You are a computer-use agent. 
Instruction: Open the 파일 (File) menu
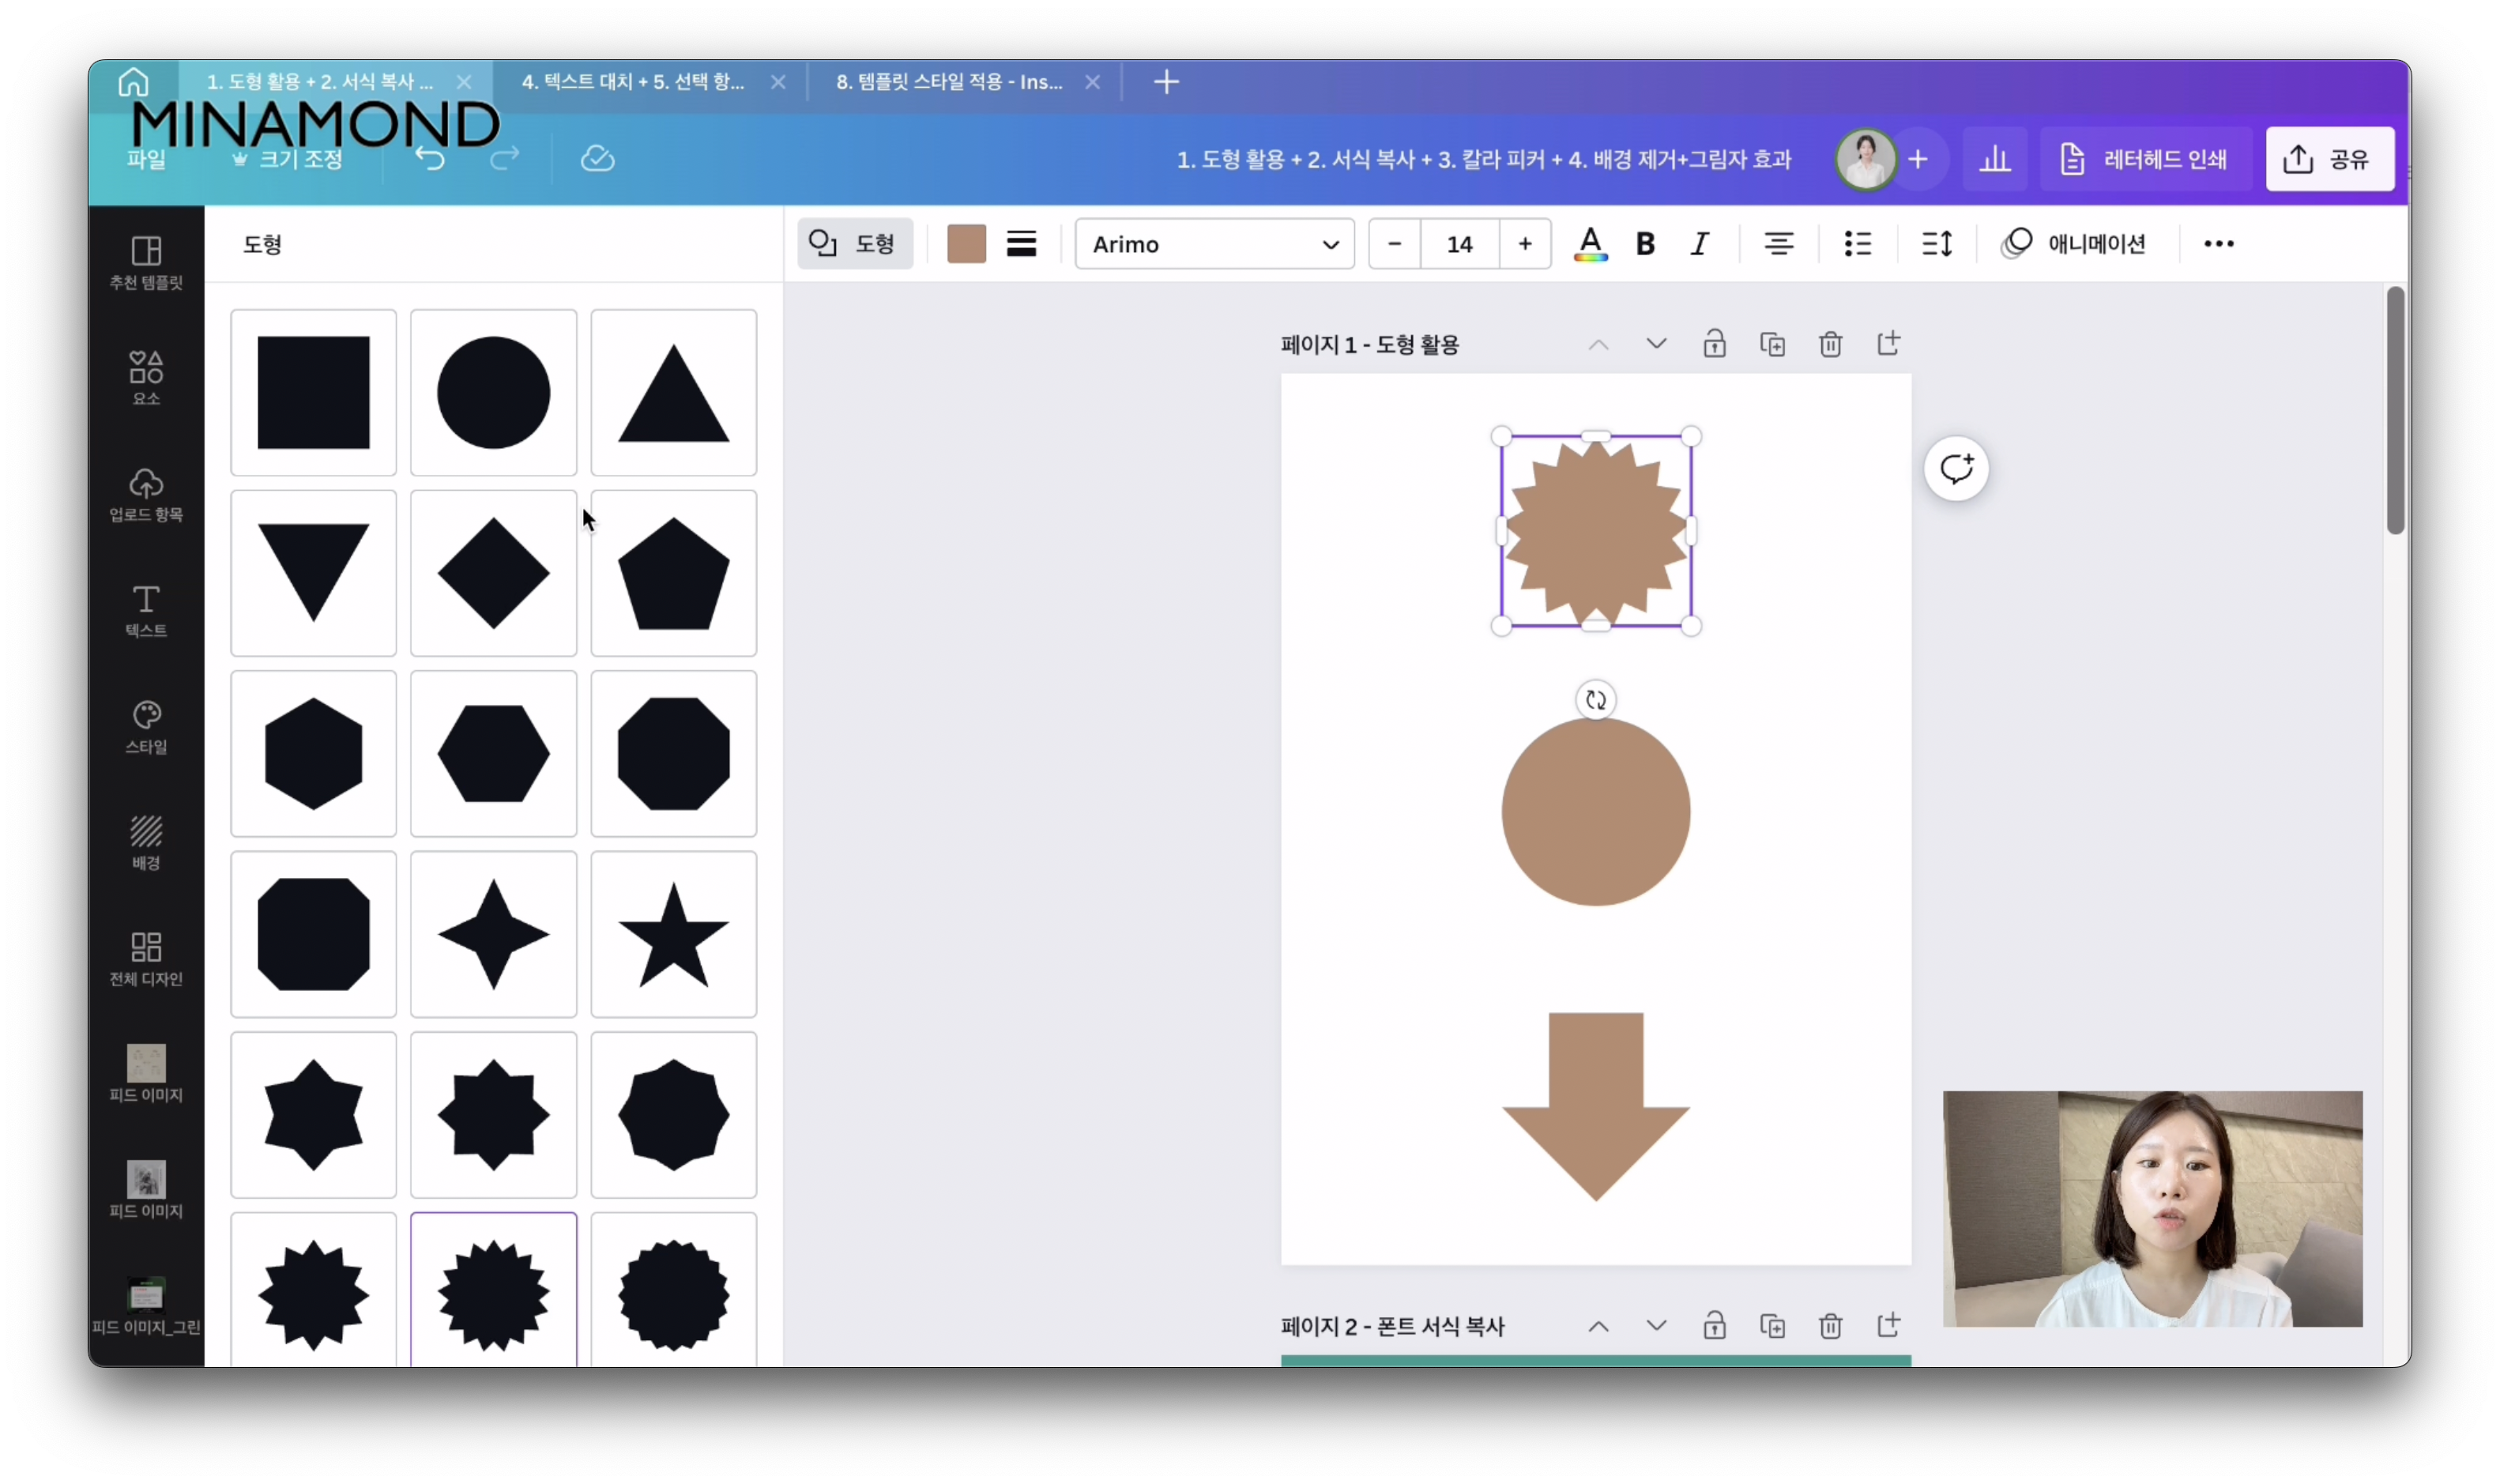click(146, 159)
